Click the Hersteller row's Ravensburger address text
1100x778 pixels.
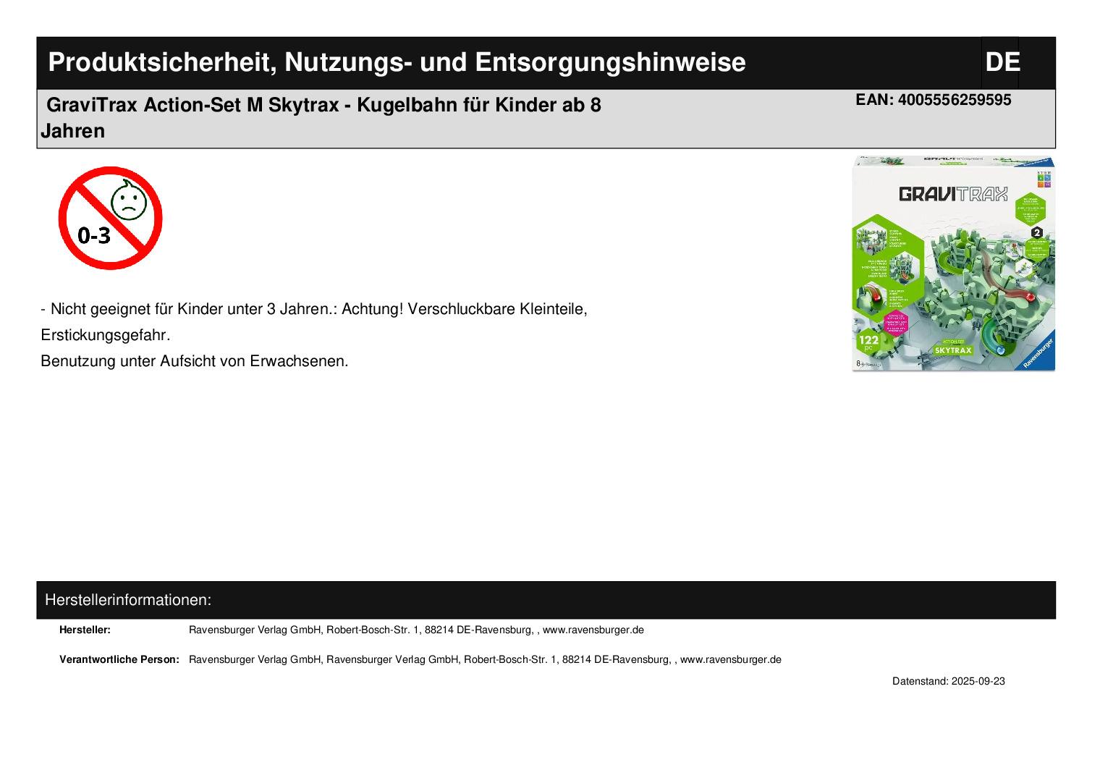click(x=416, y=630)
